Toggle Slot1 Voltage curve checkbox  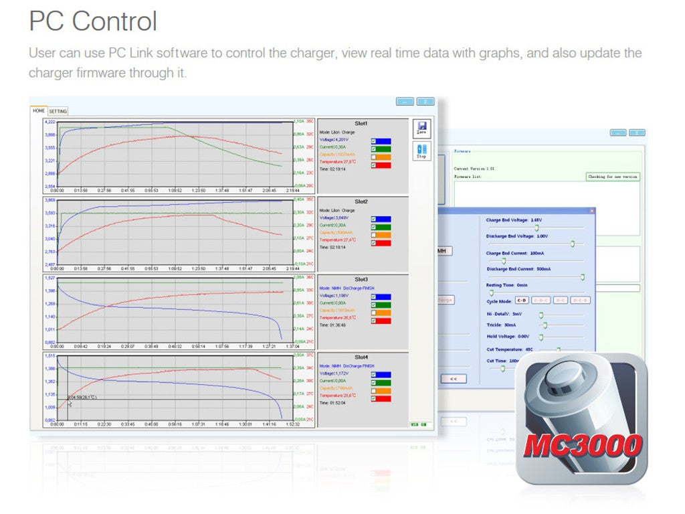point(374,141)
